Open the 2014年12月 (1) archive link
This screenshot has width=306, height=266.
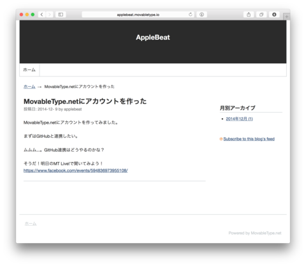(239, 119)
